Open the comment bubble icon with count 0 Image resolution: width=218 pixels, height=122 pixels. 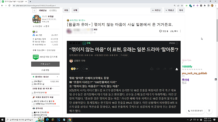click(161, 31)
